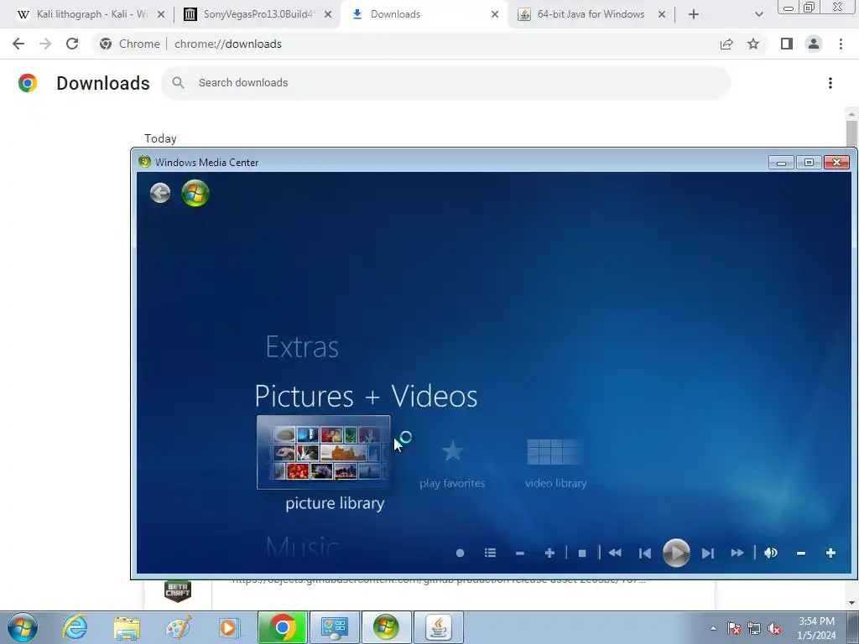Click the BetaCraft download icon
Screen dimensions: 859x644
coord(178,591)
